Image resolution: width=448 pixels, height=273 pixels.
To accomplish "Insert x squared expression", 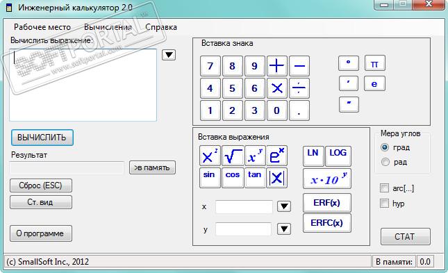I will pos(210,156).
